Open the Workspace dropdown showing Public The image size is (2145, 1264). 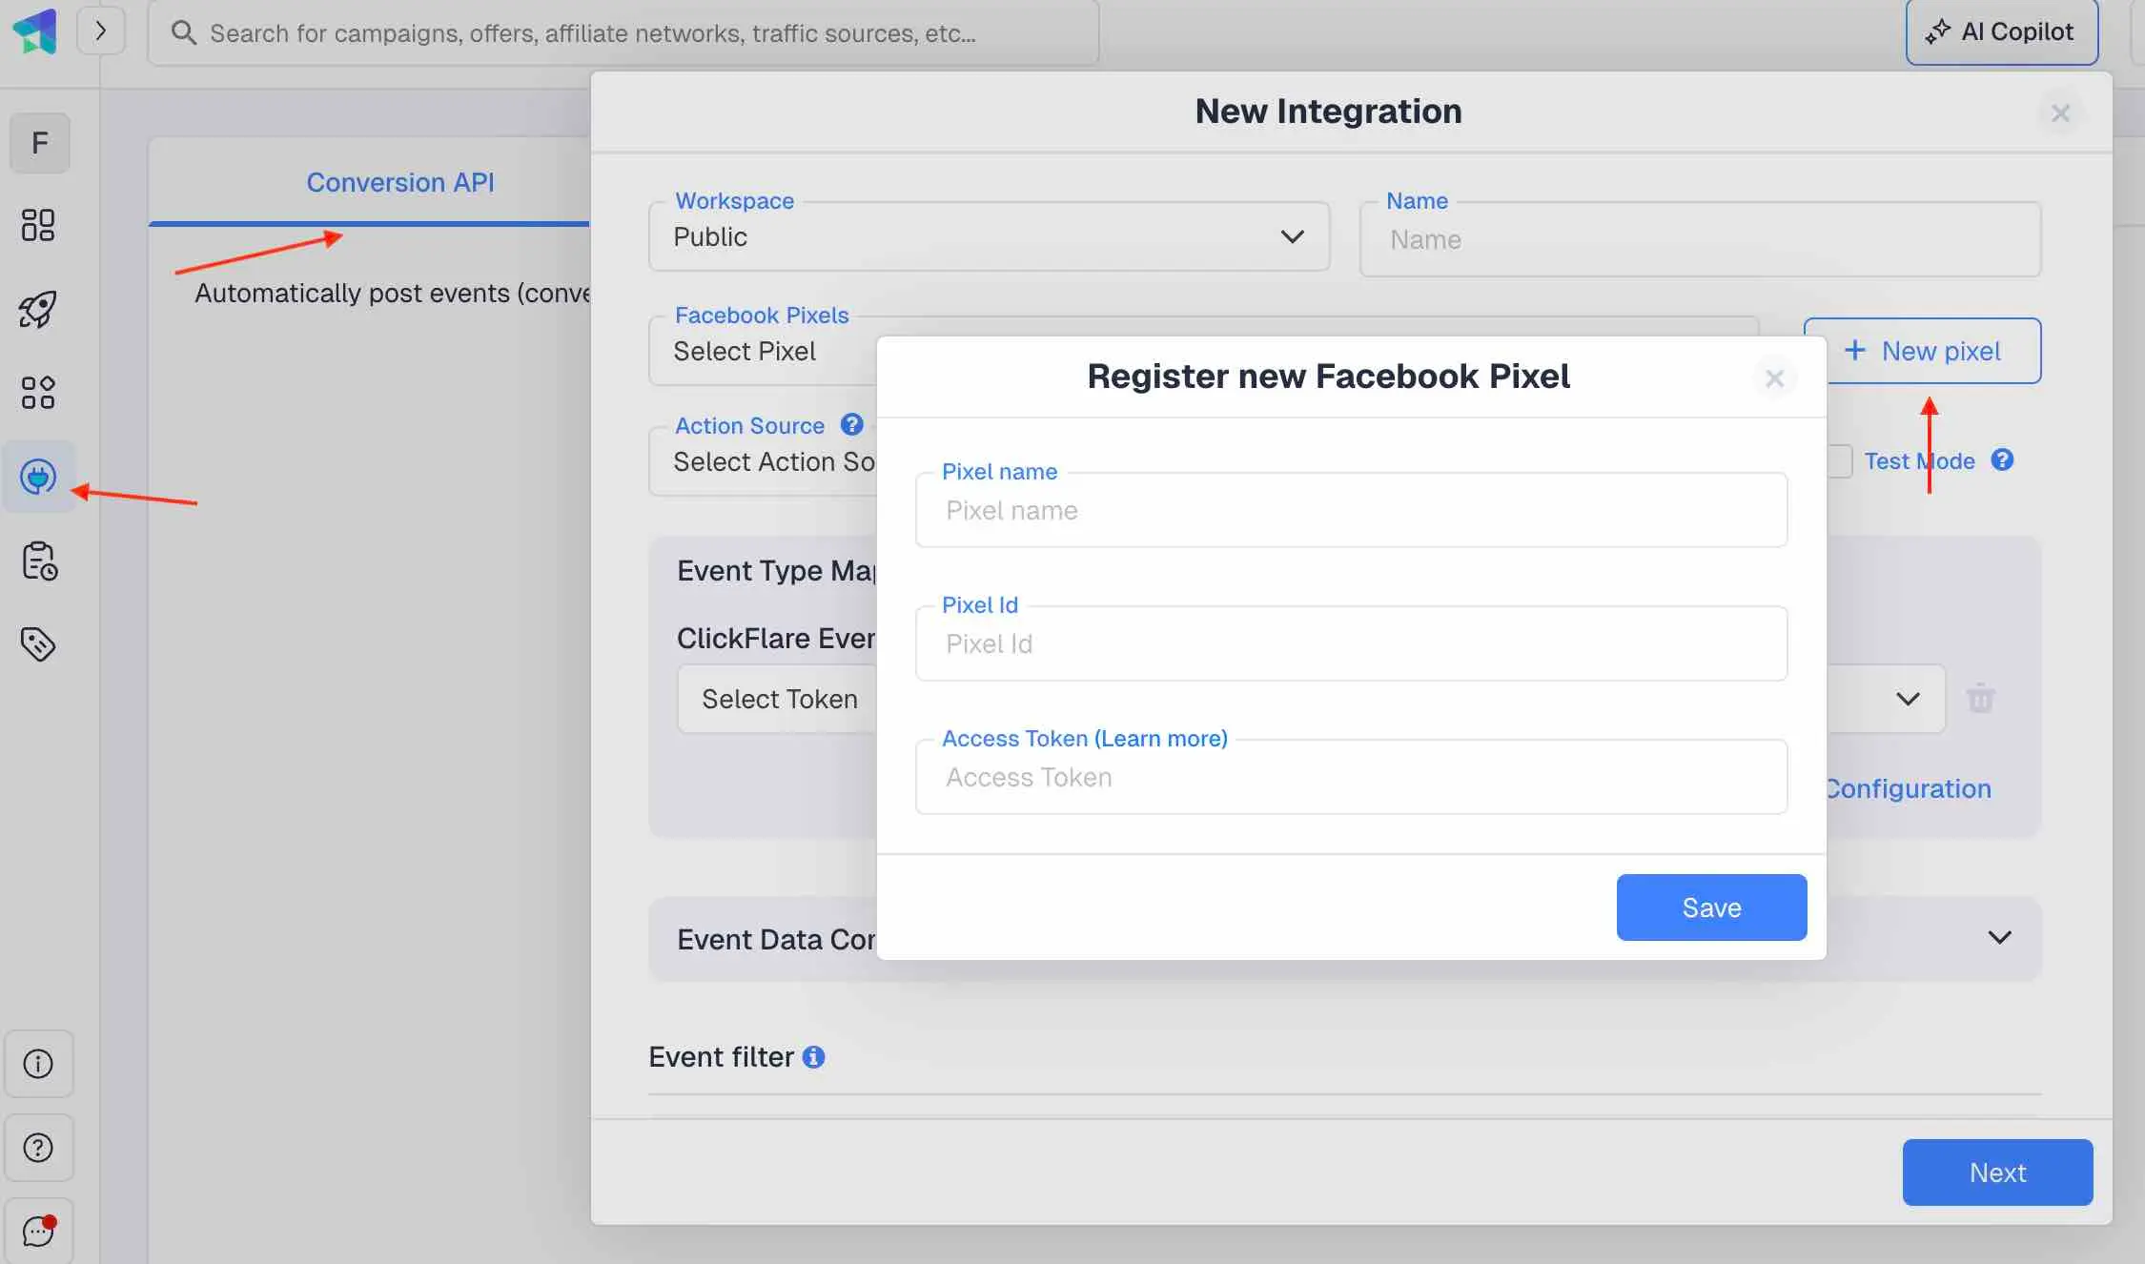click(x=989, y=236)
